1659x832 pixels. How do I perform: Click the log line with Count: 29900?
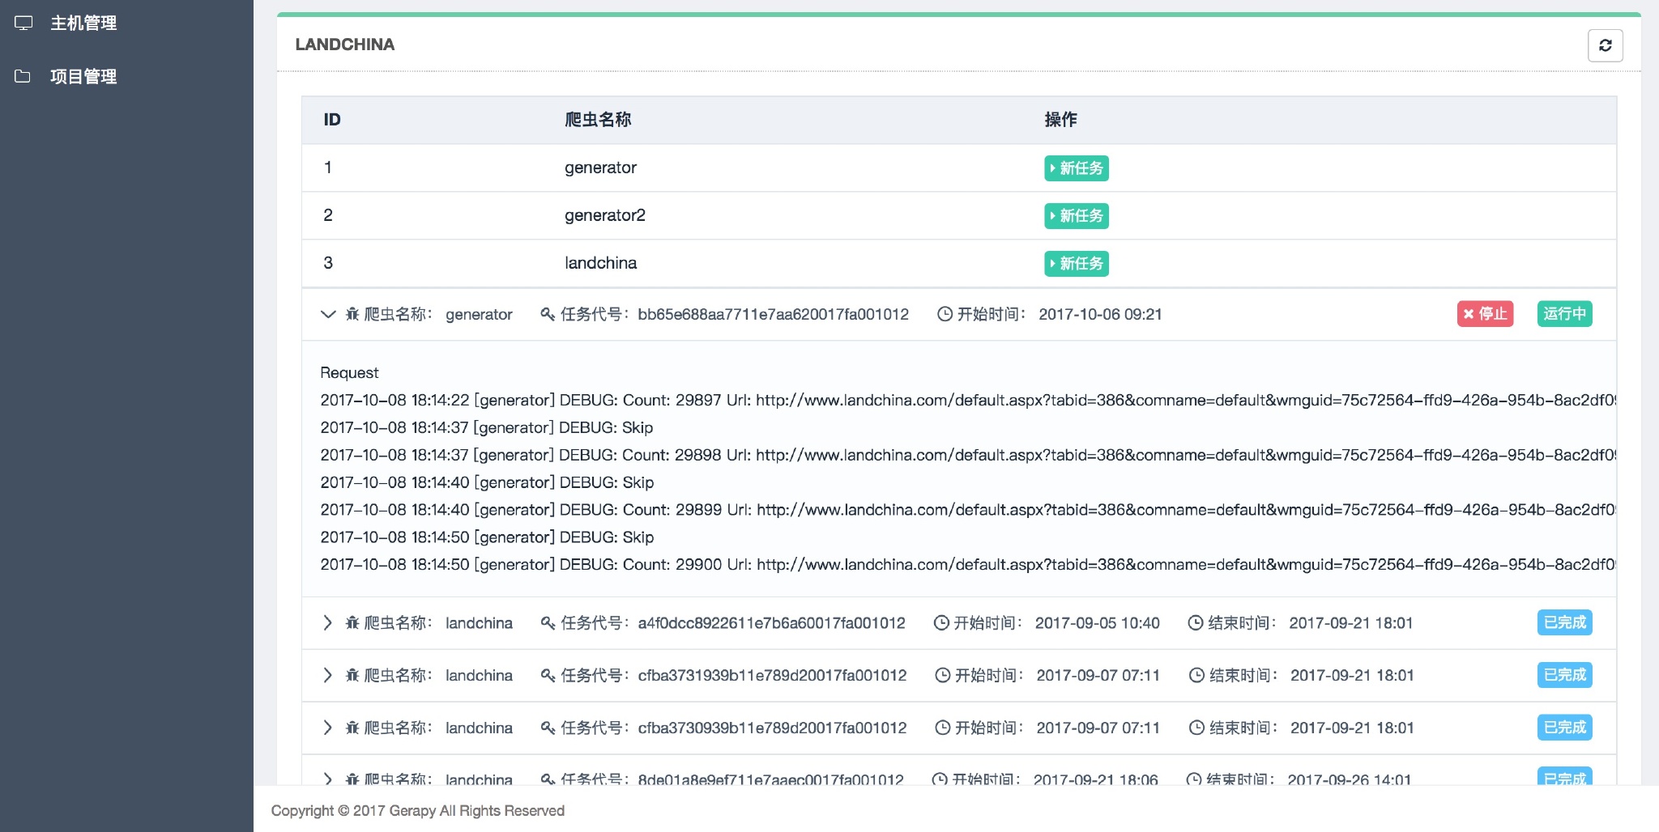pyautogui.click(x=968, y=564)
